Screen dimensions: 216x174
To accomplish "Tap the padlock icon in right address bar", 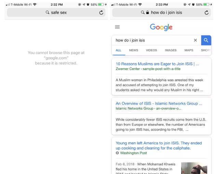I will click(x=147, y=13).
